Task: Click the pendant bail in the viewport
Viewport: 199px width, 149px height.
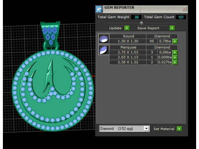Action: [x=51, y=34]
